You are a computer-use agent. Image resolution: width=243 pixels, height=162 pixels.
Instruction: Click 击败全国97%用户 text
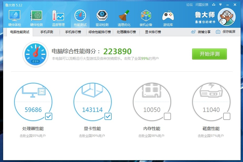click(x=211, y=136)
